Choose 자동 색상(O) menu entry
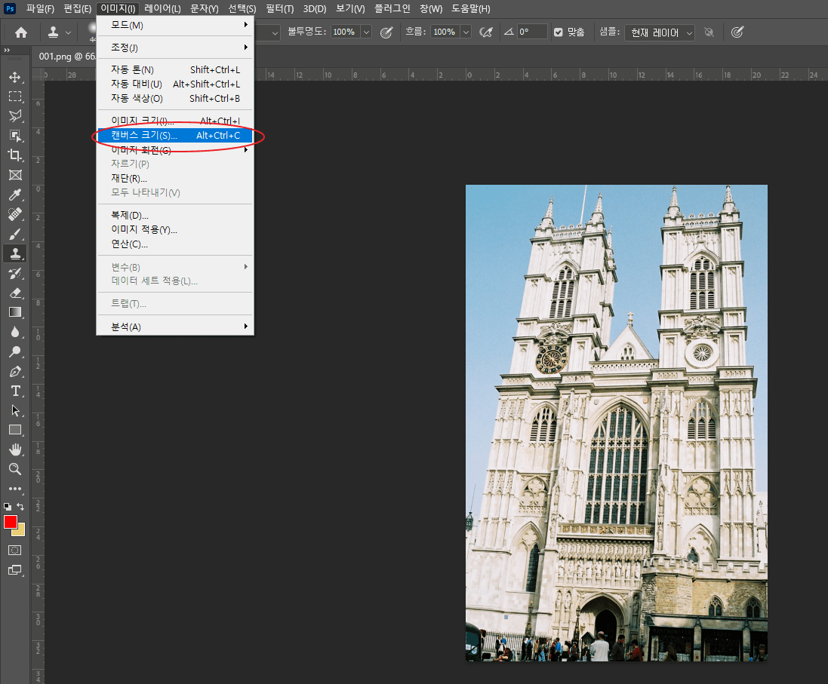The image size is (828, 684). tap(175, 98)
